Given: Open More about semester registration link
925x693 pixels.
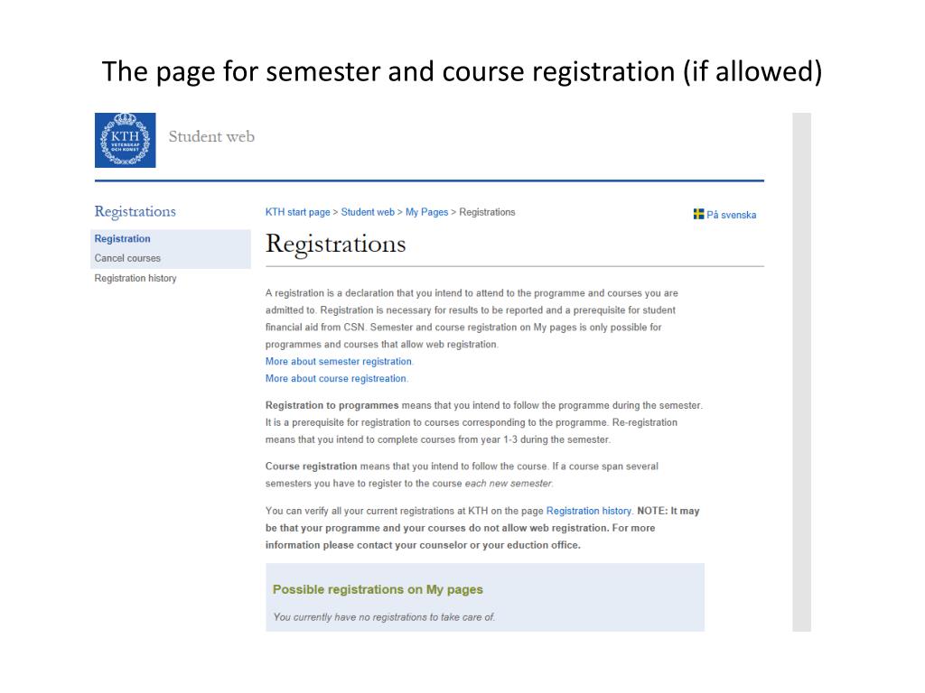Looking at the screenshot, I should coord(339,362).
